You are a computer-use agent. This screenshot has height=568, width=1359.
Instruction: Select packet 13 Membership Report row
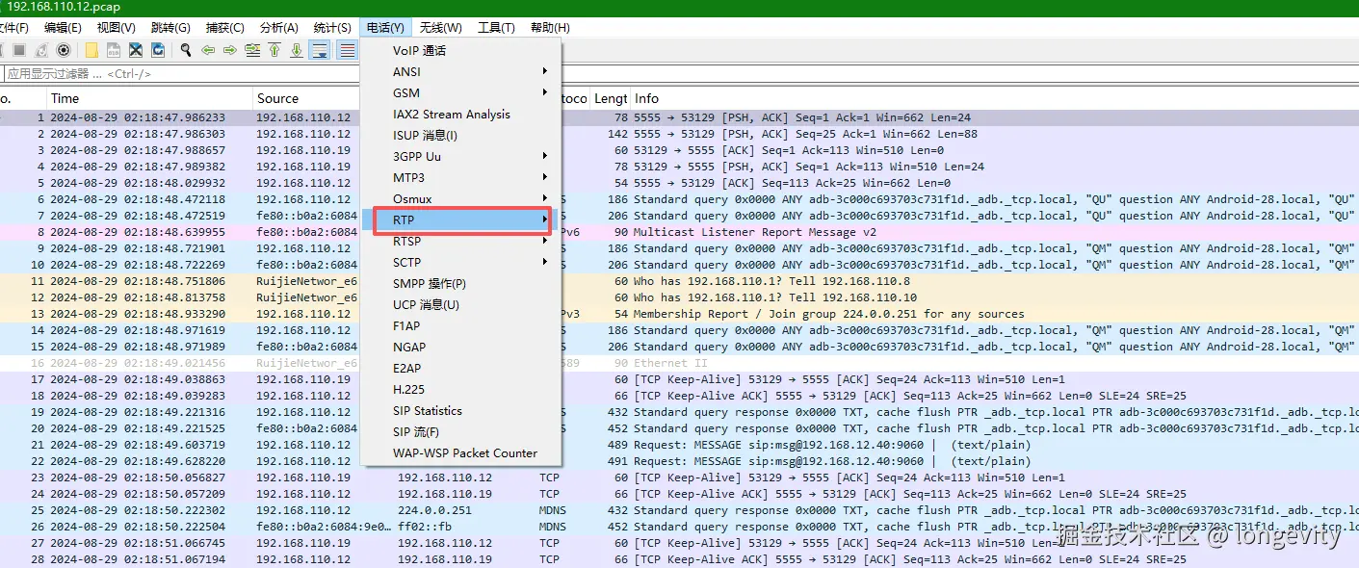click(679, 314)
